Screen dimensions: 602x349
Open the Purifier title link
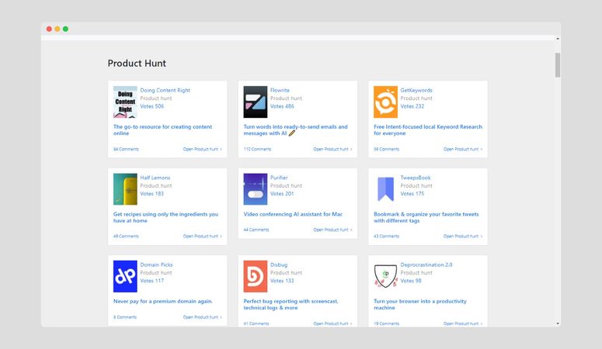279,178
